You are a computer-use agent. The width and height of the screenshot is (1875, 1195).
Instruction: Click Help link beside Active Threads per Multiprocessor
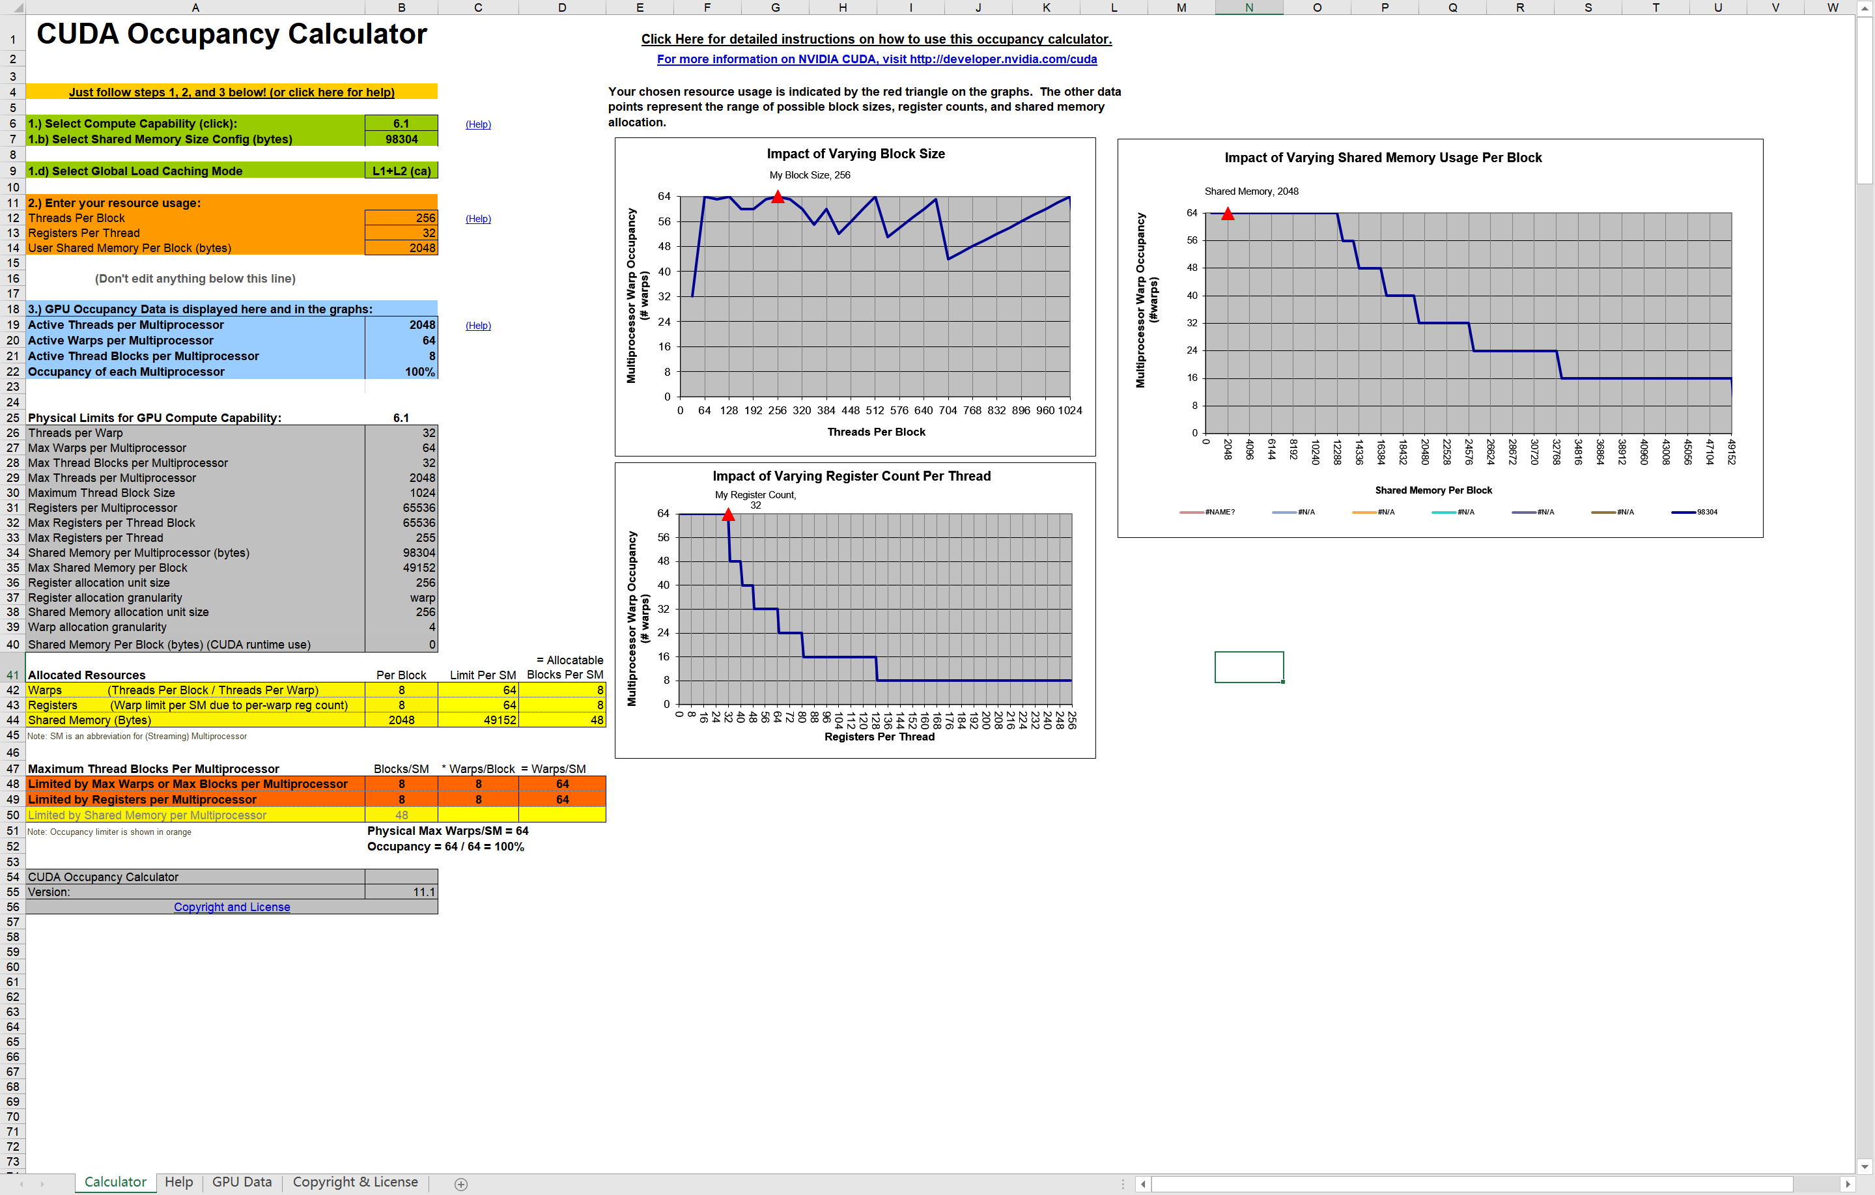click(478, 326)
